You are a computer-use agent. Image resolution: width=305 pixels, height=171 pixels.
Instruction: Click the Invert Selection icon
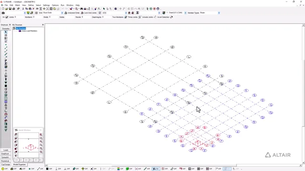pyautogui.click(x=172, y=17)
